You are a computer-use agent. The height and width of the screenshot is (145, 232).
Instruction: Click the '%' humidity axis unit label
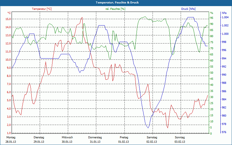(212, 13)
